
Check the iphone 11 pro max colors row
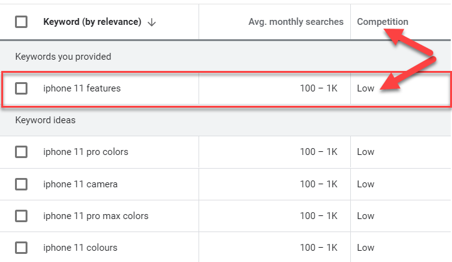tap(21, 216)
